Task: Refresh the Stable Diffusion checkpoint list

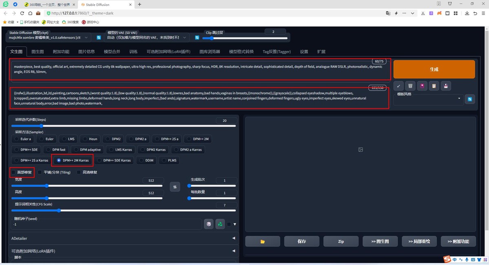Action: (x=99, y=38)
